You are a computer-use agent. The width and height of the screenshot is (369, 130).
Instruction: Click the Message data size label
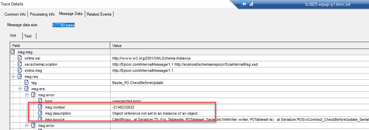[x=23, y=25]
